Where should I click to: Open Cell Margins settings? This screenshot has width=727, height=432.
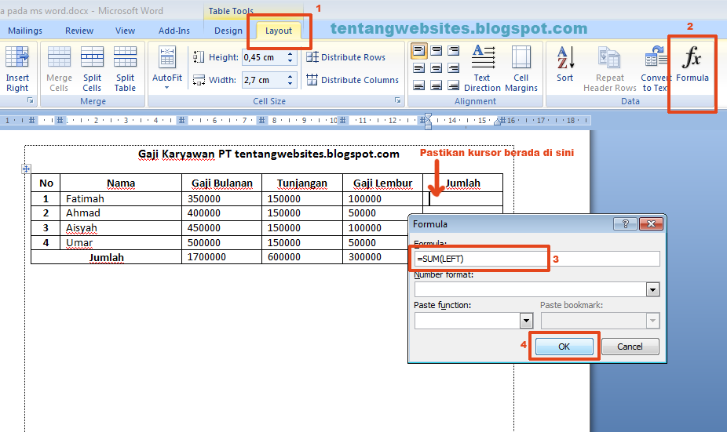[x=521, y=68]
